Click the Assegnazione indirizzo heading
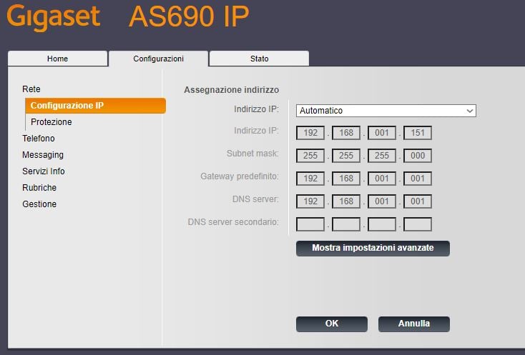The height and width of the screenshot is (355, 525). tap(231, 90)
